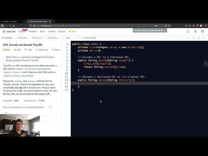208x156 pixels.
Task: Open Explore in the top navigation
Action: (22, 32)
